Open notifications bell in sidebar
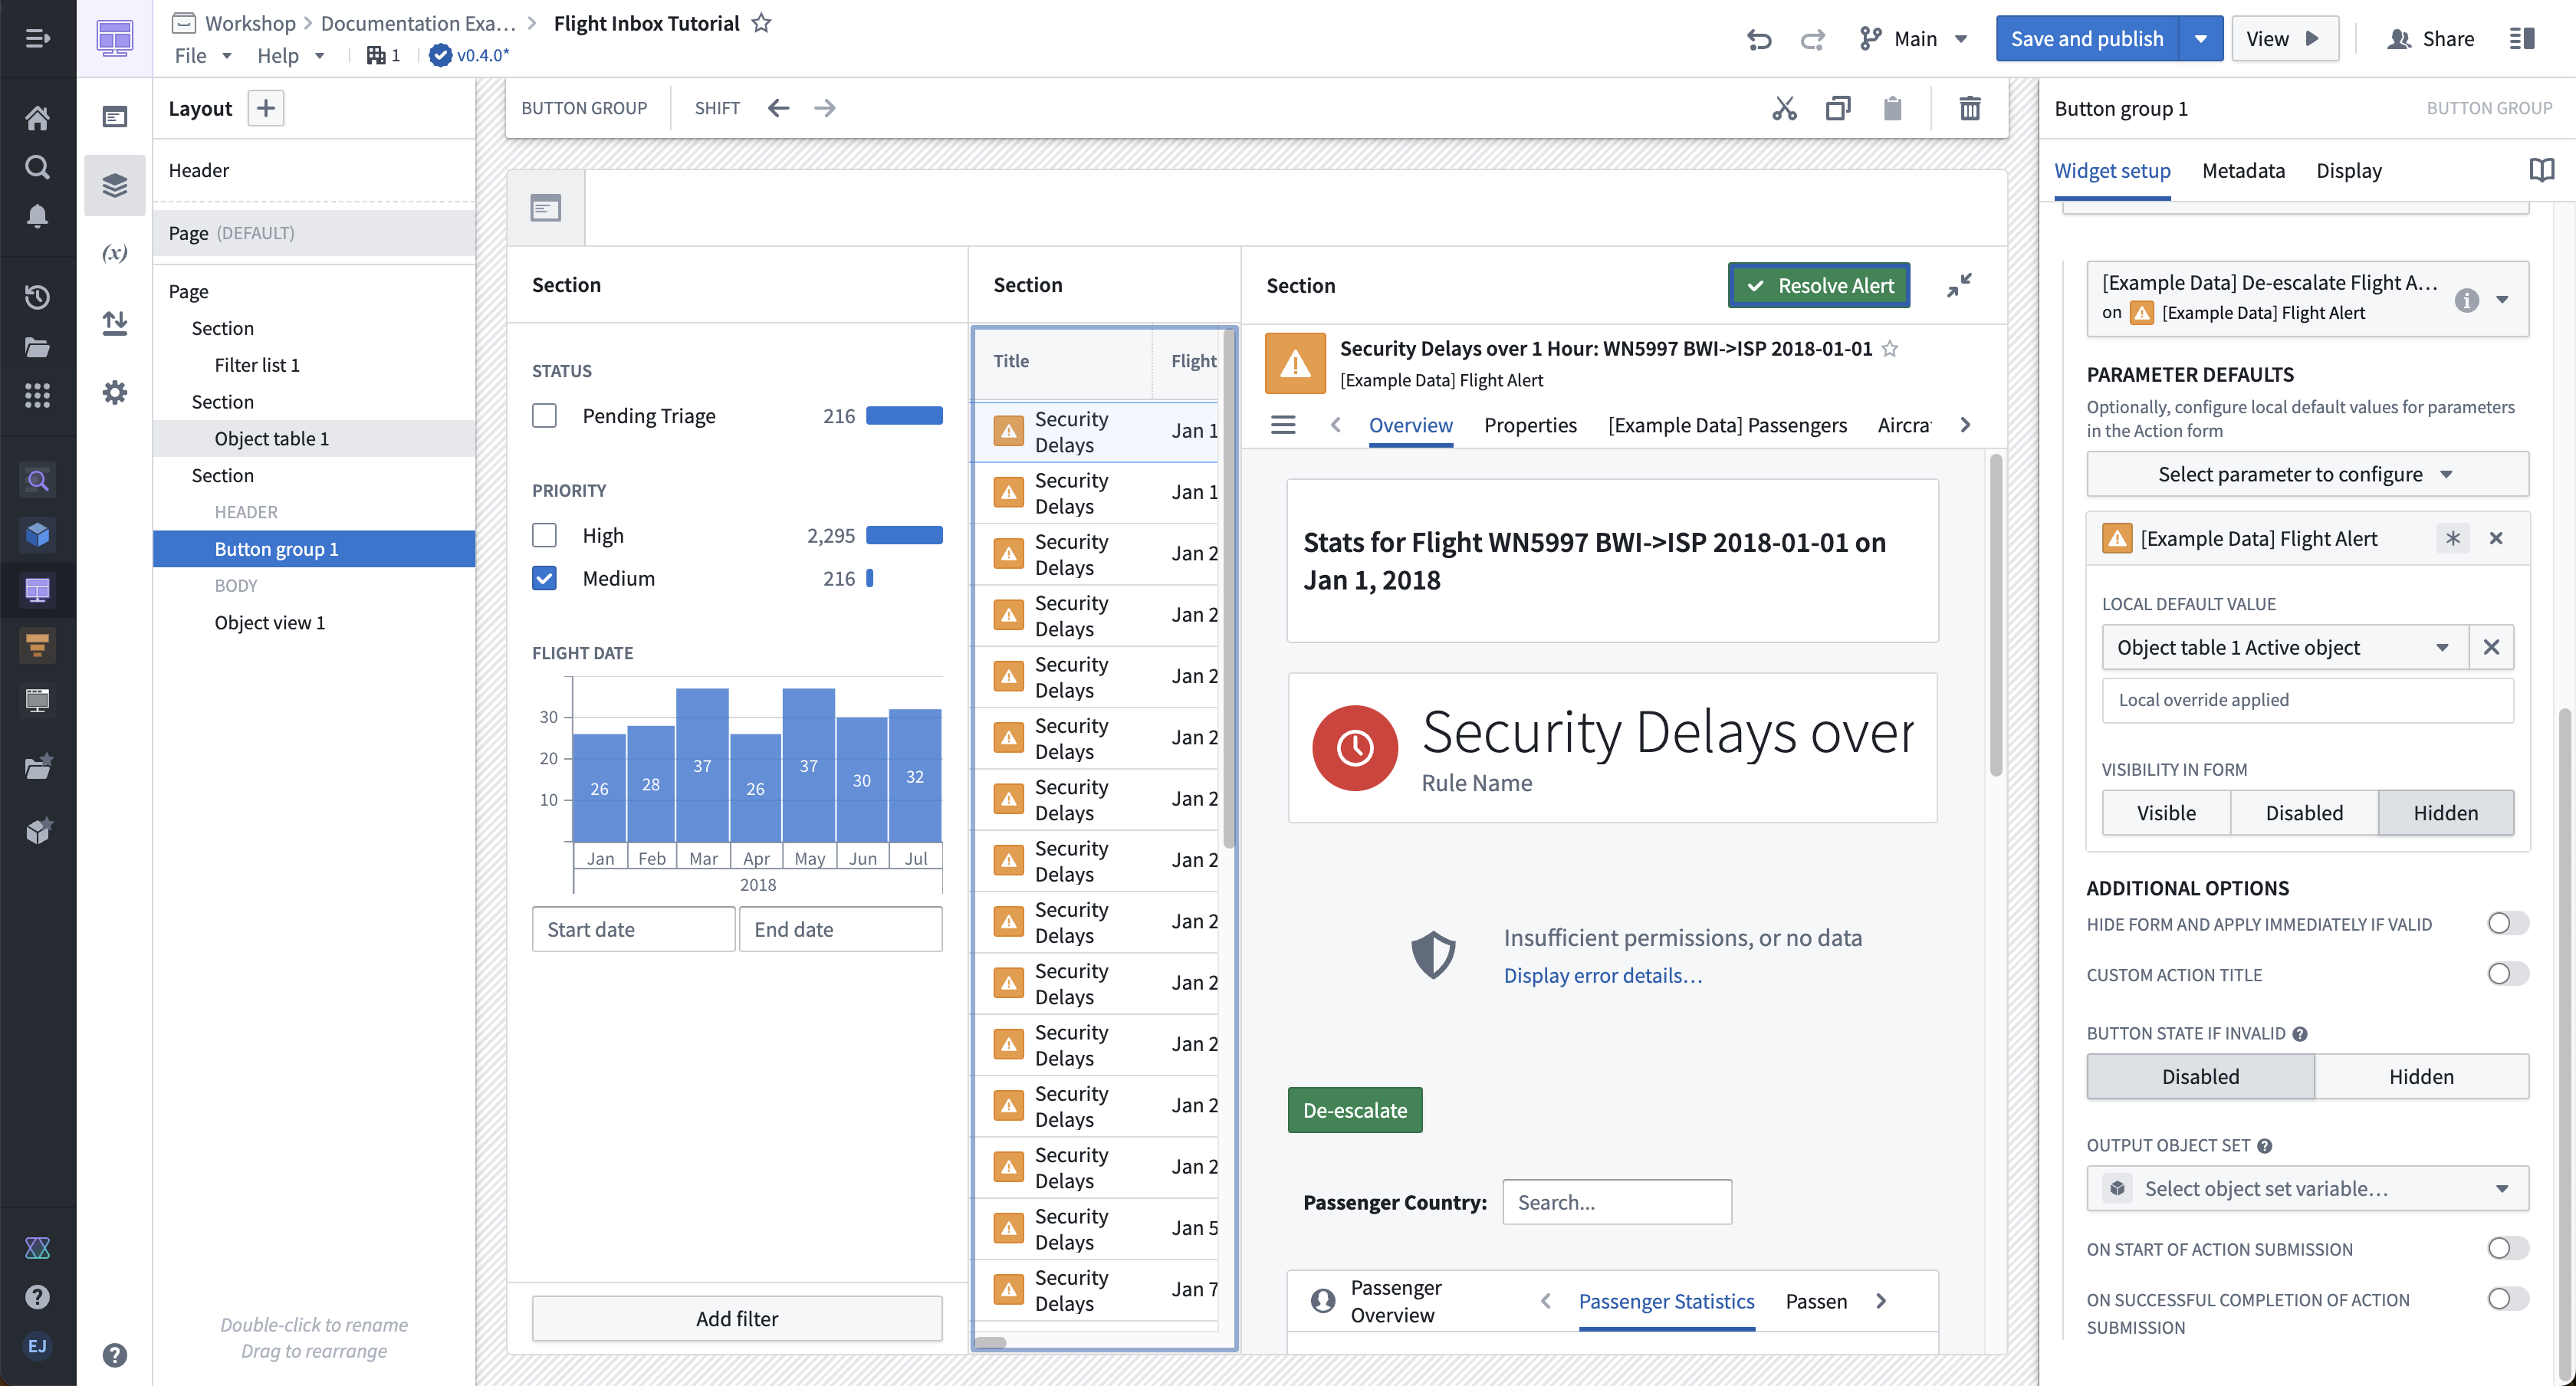The width and height of the screenshot is (2576, 1386). 37,216
